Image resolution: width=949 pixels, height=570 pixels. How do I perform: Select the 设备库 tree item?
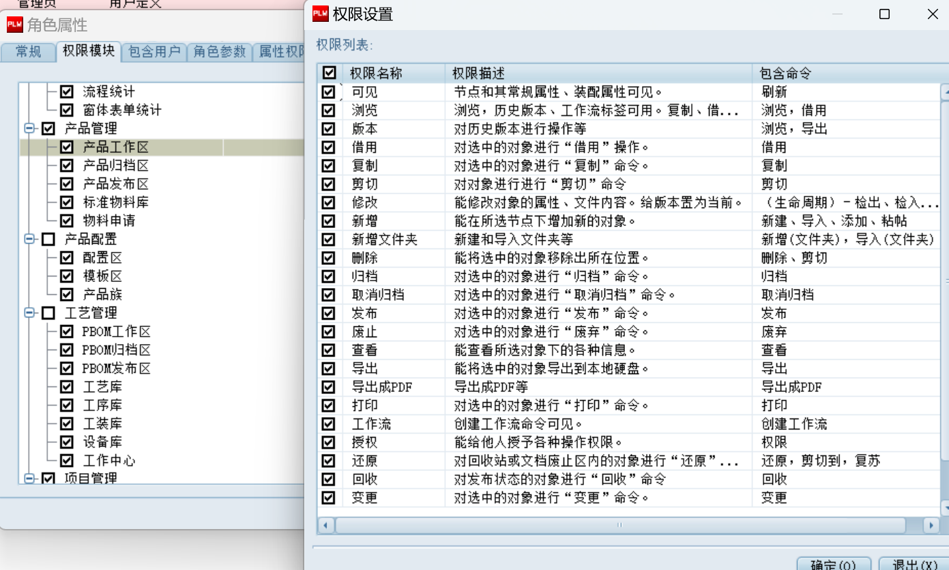point(102,442)
